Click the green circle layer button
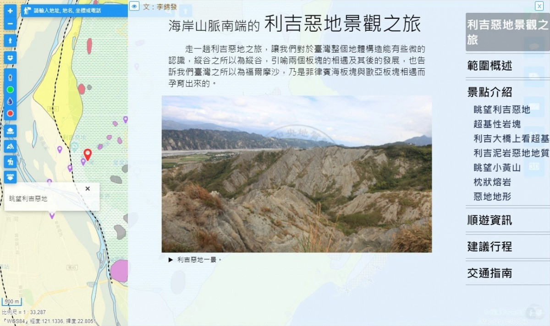Image resolution: width=550 pixels, height=326 pixels. 10,90
